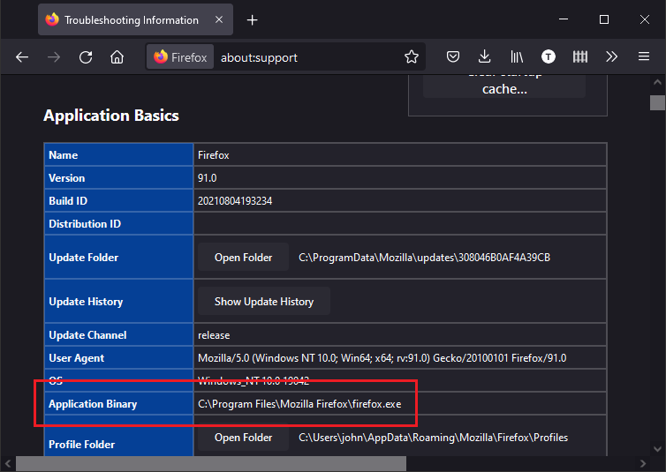Open Folder for the Update Folder row
The image size is (666, 472).
[243, 258]
